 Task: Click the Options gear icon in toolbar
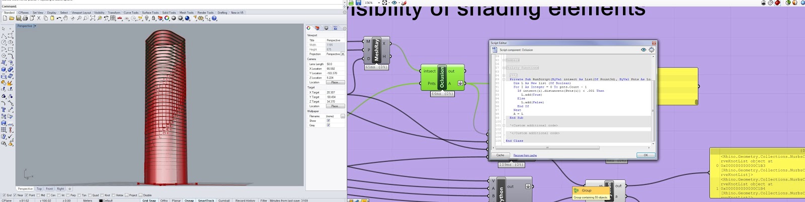pos(200,18)
